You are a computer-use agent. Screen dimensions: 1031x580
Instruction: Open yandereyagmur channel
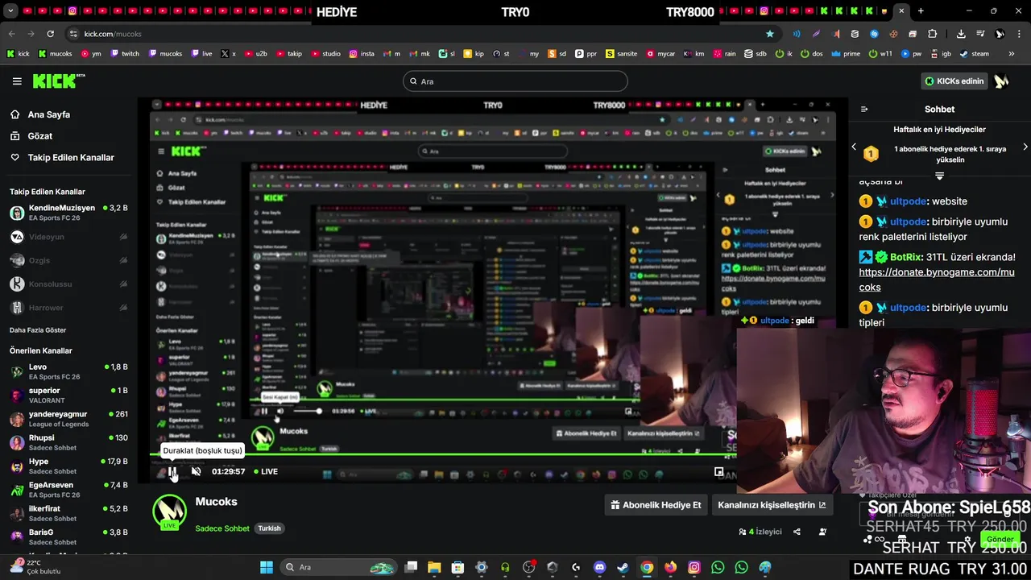coord(68,419)
